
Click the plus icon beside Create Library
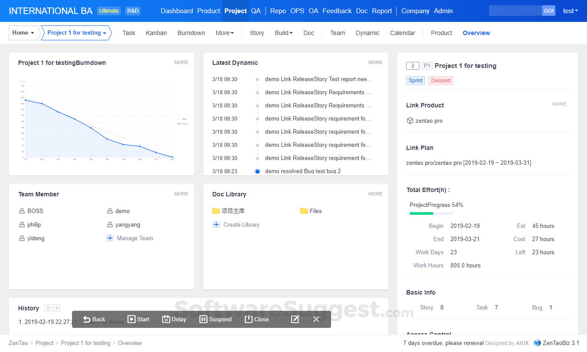tap(216, 224)
